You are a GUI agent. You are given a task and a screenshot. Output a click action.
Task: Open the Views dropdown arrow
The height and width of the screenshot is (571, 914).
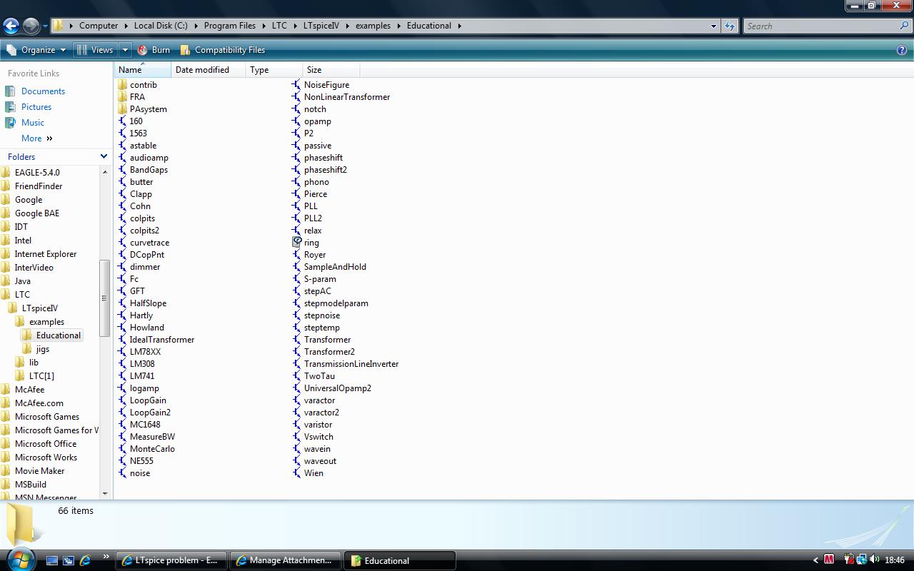coord(124,50)
